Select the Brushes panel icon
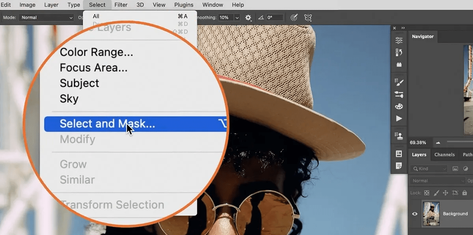The width and height of the screenshot is (473, 235). pos(399,82)
